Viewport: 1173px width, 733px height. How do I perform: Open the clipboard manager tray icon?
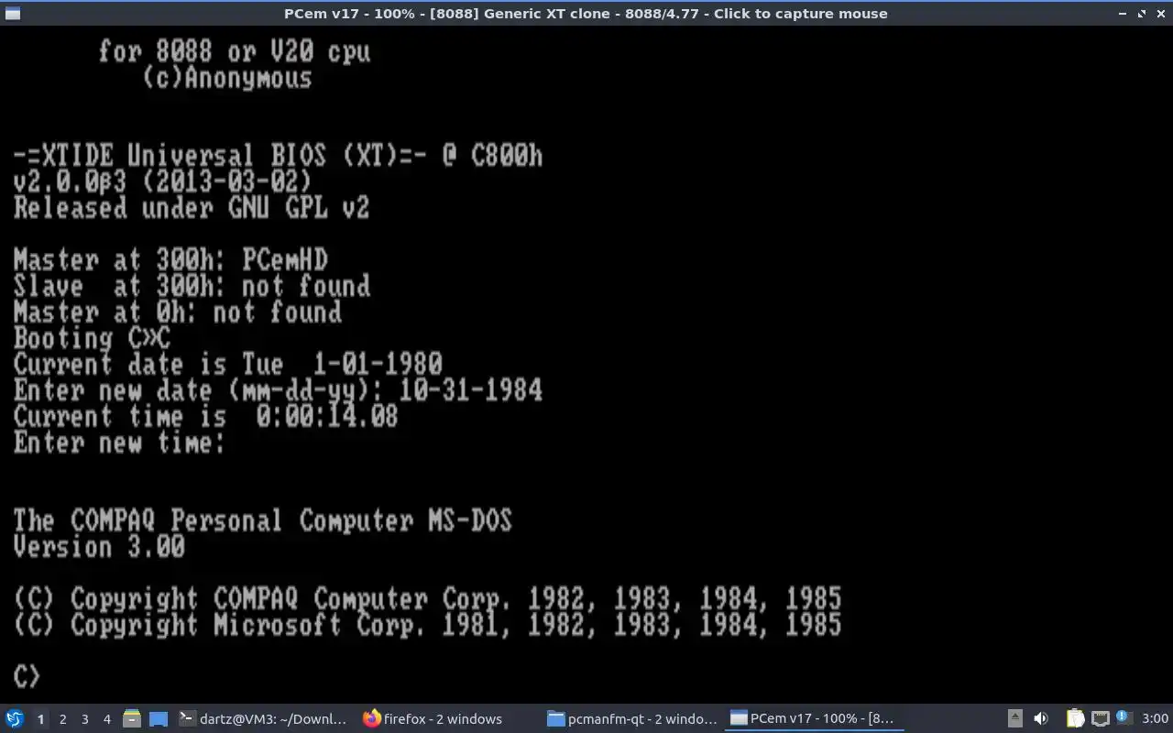(x=1075, y=718)
